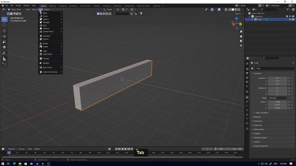Open the Windows Start button
The image size is (296, 166).
point(3,164)
